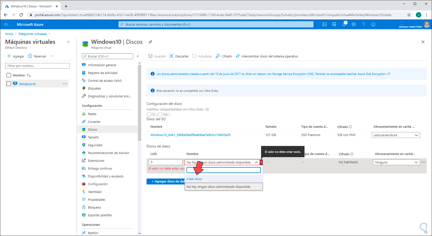
Task: Open the Help question mark icon
Action: pyautogui.click(x=363, y=24)
